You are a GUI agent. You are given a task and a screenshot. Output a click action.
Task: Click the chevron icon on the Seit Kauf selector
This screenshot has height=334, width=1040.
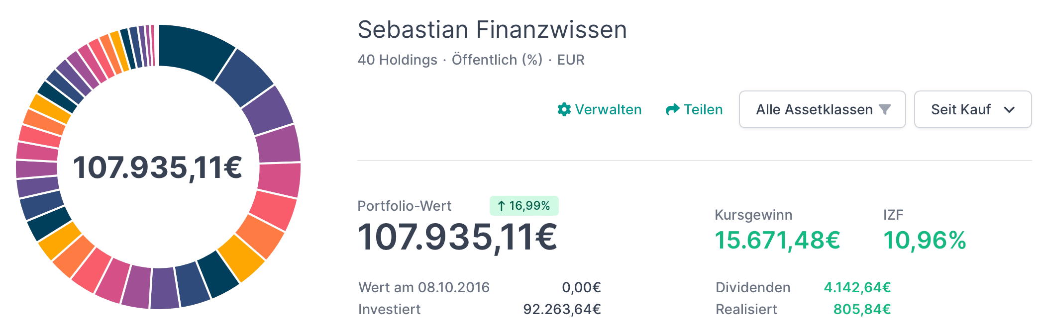tap(1010, 110)
